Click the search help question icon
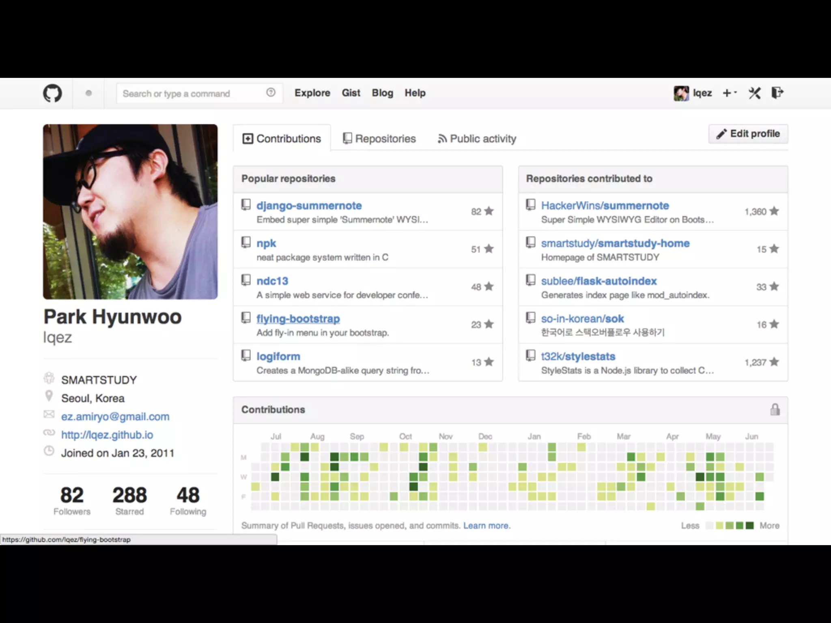 point(271,92)
